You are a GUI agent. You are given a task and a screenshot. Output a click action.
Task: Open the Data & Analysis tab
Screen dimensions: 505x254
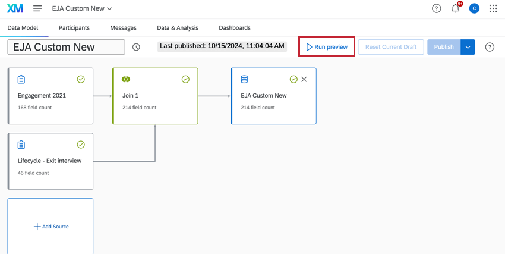click(x=178, y=28)
